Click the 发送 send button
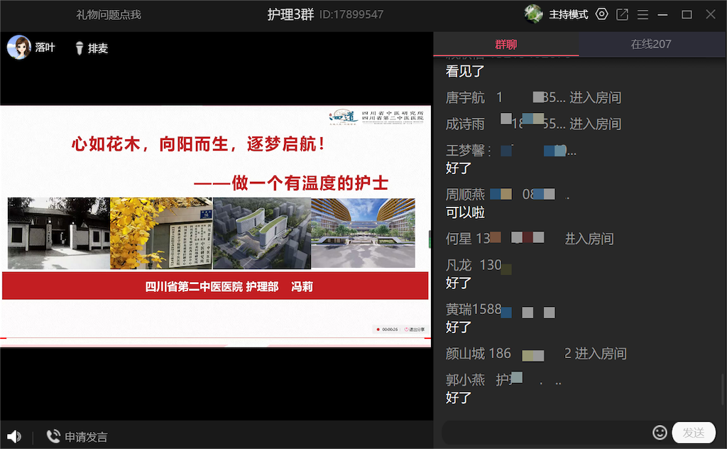Screen dimensions: 727x449 coord(694,433)
